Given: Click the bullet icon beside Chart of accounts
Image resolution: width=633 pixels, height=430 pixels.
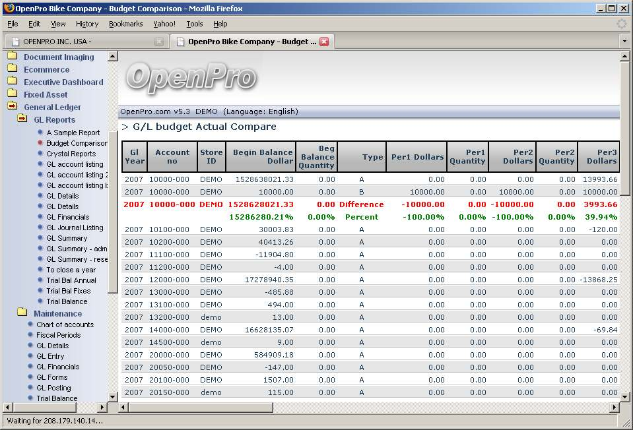Looking at the screenshot, I should 30,324.
